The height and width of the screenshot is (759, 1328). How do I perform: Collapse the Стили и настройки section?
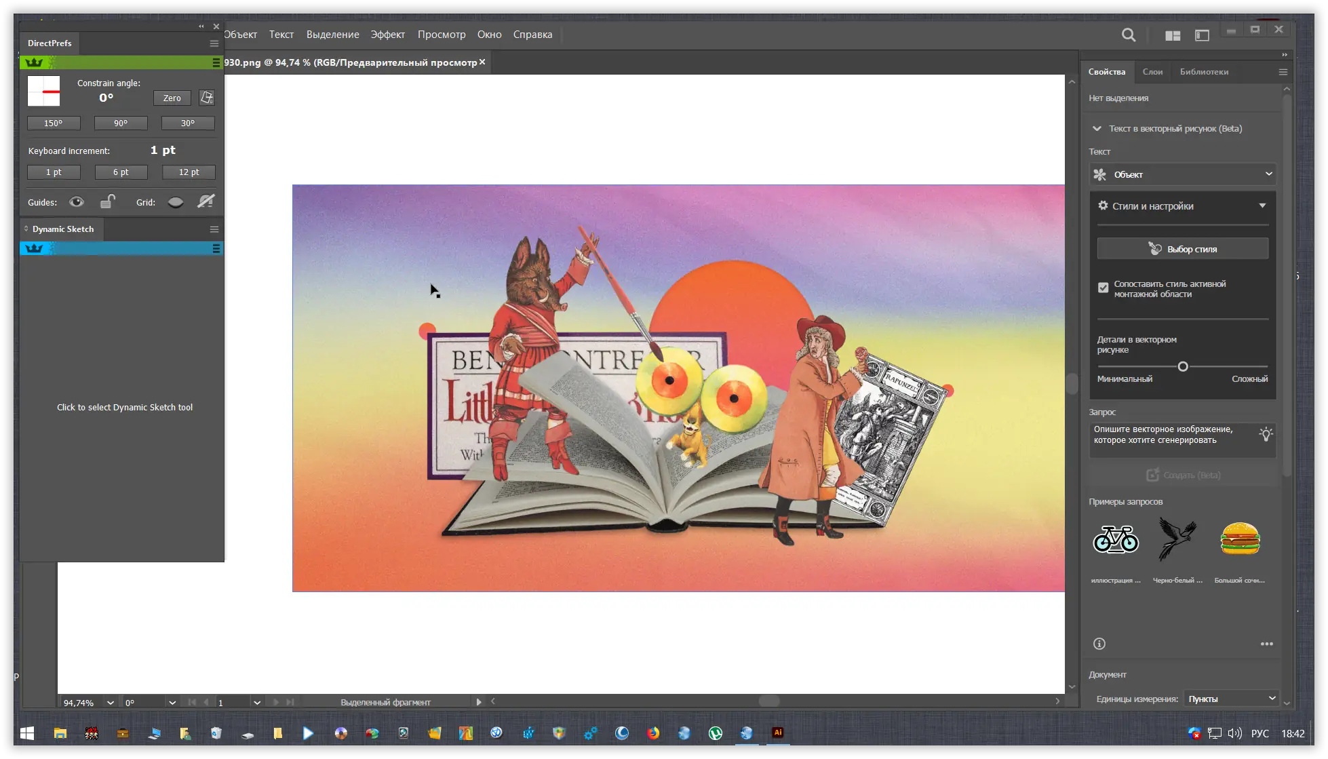pos(1263,205)
